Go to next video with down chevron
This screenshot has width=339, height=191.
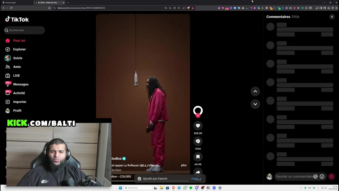[x=255, y=104]
